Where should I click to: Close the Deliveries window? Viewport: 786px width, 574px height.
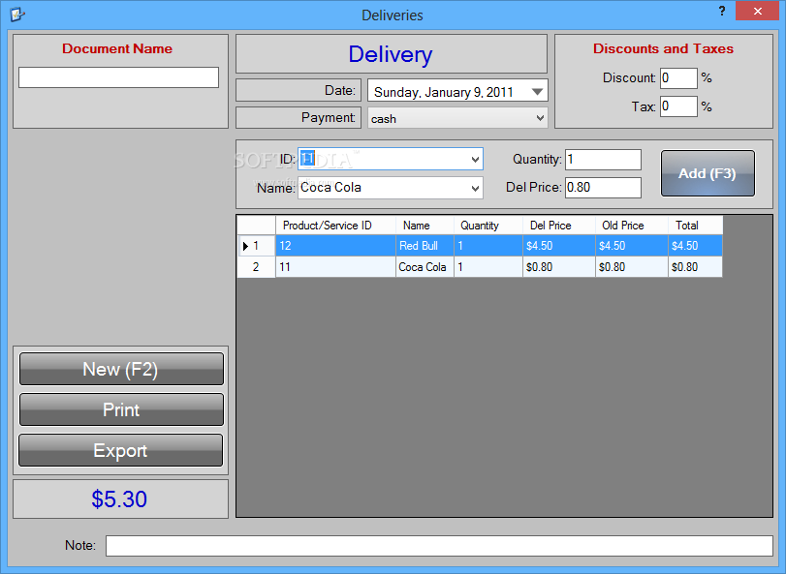[x=758, y=11]
